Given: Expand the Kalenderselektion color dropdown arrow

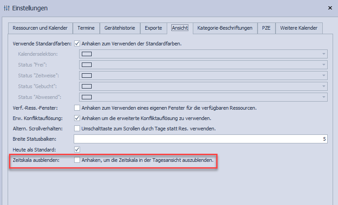Looking at the screenshot, I should [323, 54].
